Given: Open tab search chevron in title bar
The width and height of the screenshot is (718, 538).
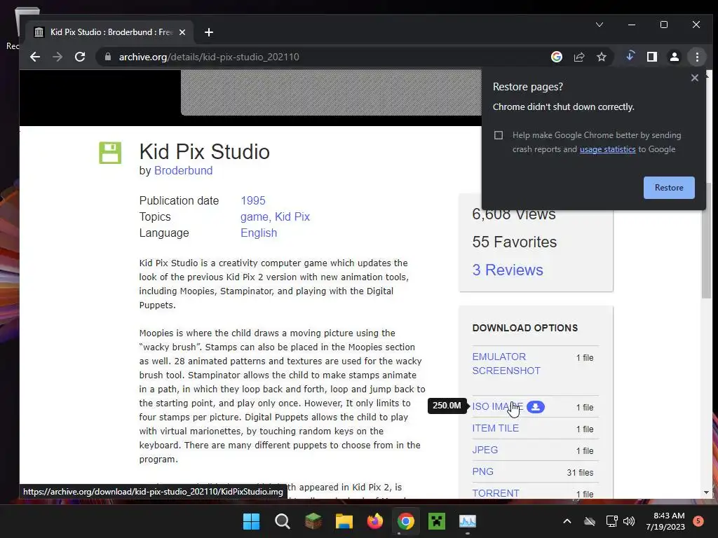Looking at the screenshot, I should (600, 25).
